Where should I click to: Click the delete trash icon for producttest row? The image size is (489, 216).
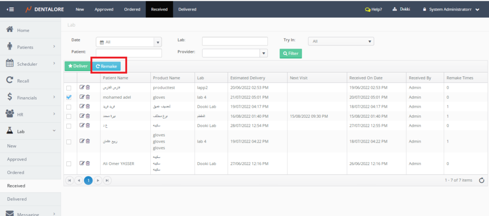click(x=87, y=88)
